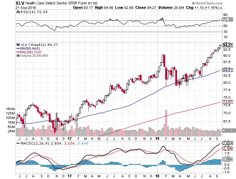Select the 2017 year marker on price axis
This screenshot has width=236, height=179.
click(x=69, y=138)
